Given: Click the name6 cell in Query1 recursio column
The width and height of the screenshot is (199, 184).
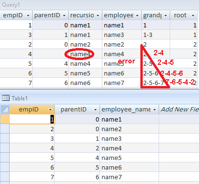Looking at the screenshot, I should (85, 83).
